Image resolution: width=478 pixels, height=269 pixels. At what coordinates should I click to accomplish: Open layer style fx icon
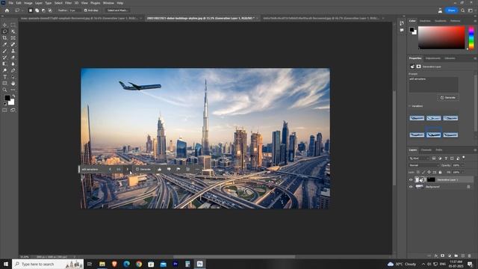pos(436,256)
